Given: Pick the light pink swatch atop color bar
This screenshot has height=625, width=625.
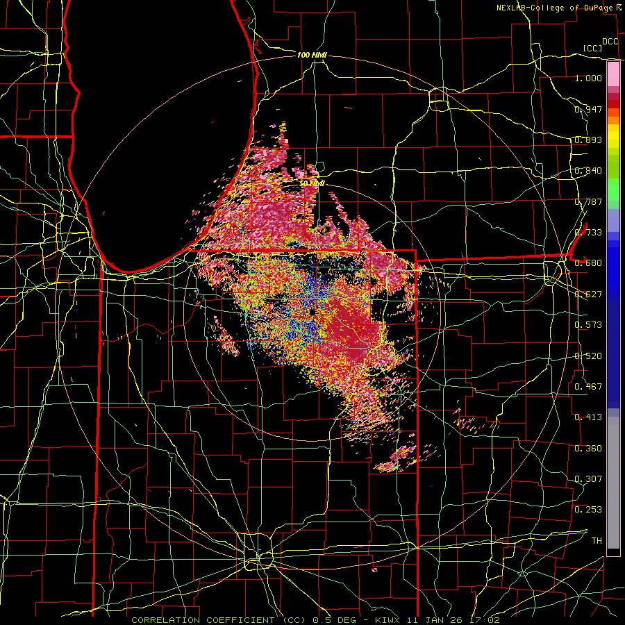Looking at the screenshot, I should 613,74.
